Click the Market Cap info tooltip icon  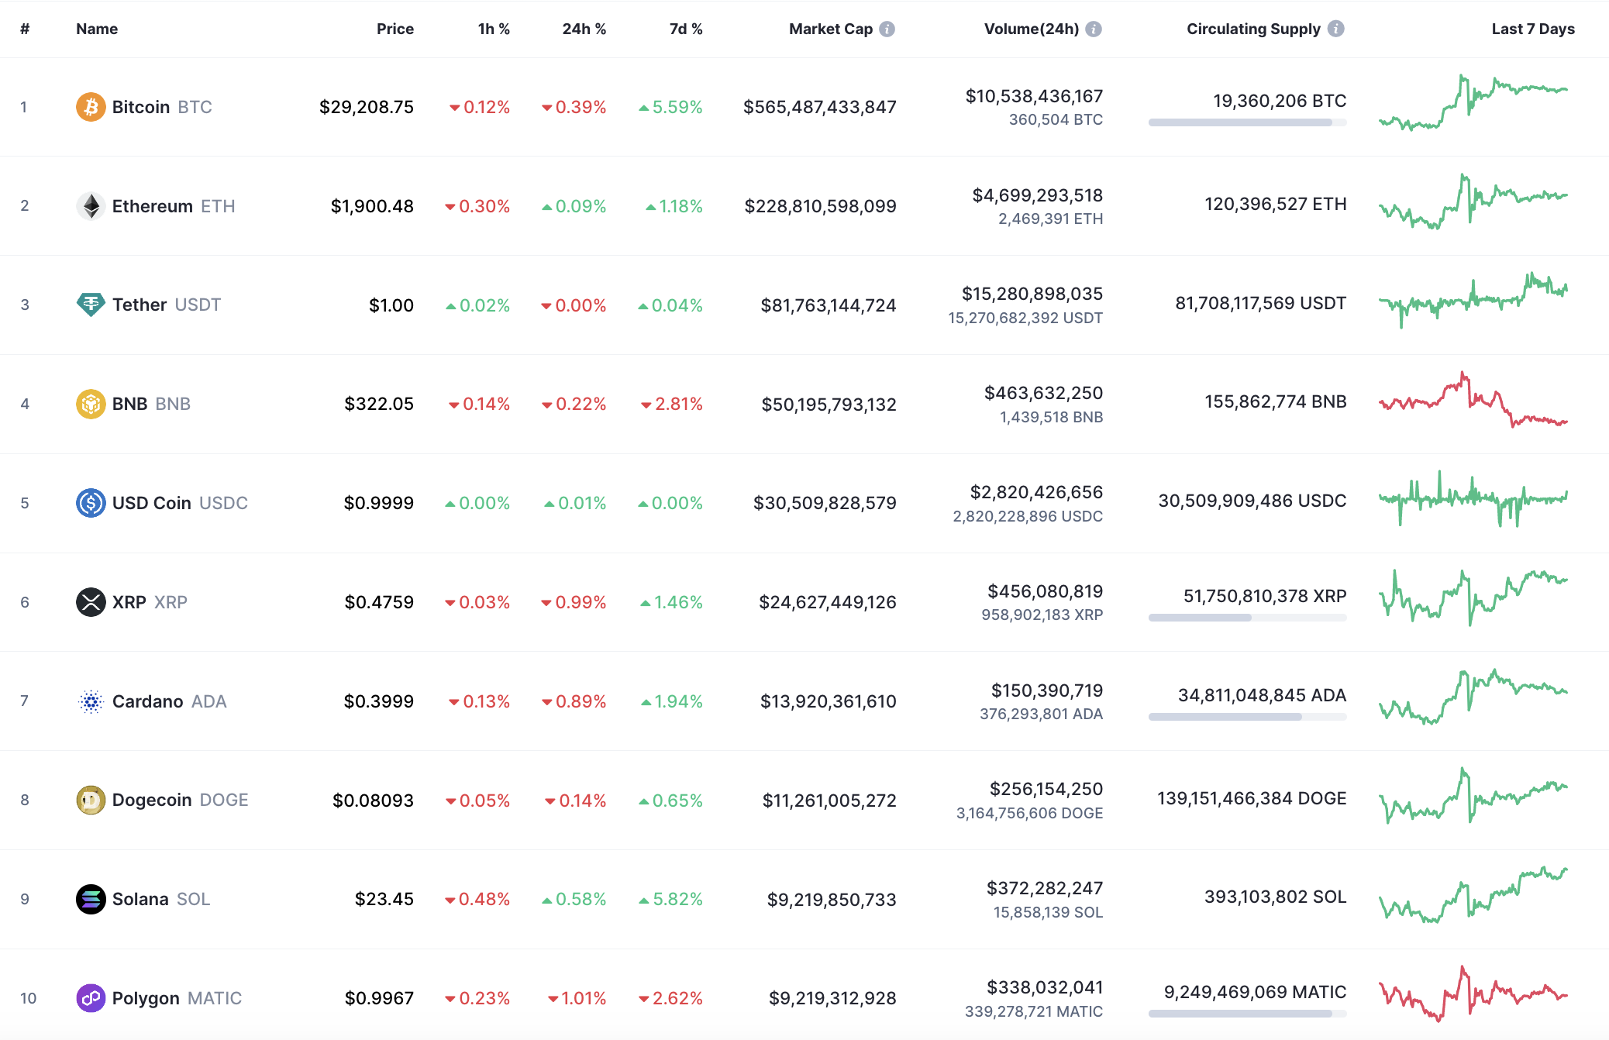pos(888,29)
